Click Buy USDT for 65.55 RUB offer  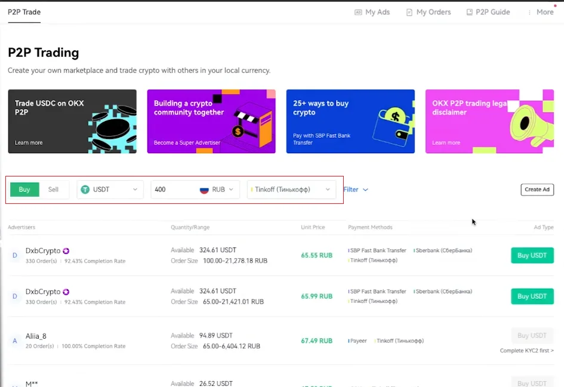click(x=532, y=255)
